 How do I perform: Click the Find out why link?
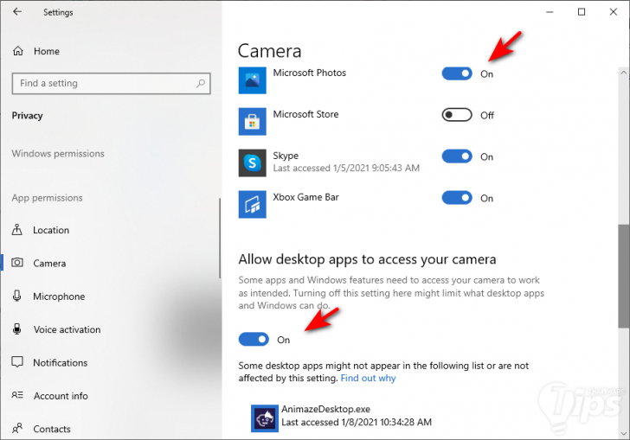(368, 378)
